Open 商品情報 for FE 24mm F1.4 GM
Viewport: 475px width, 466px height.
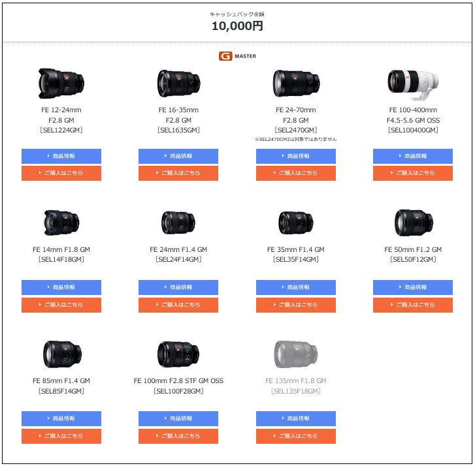click(178, 287)
